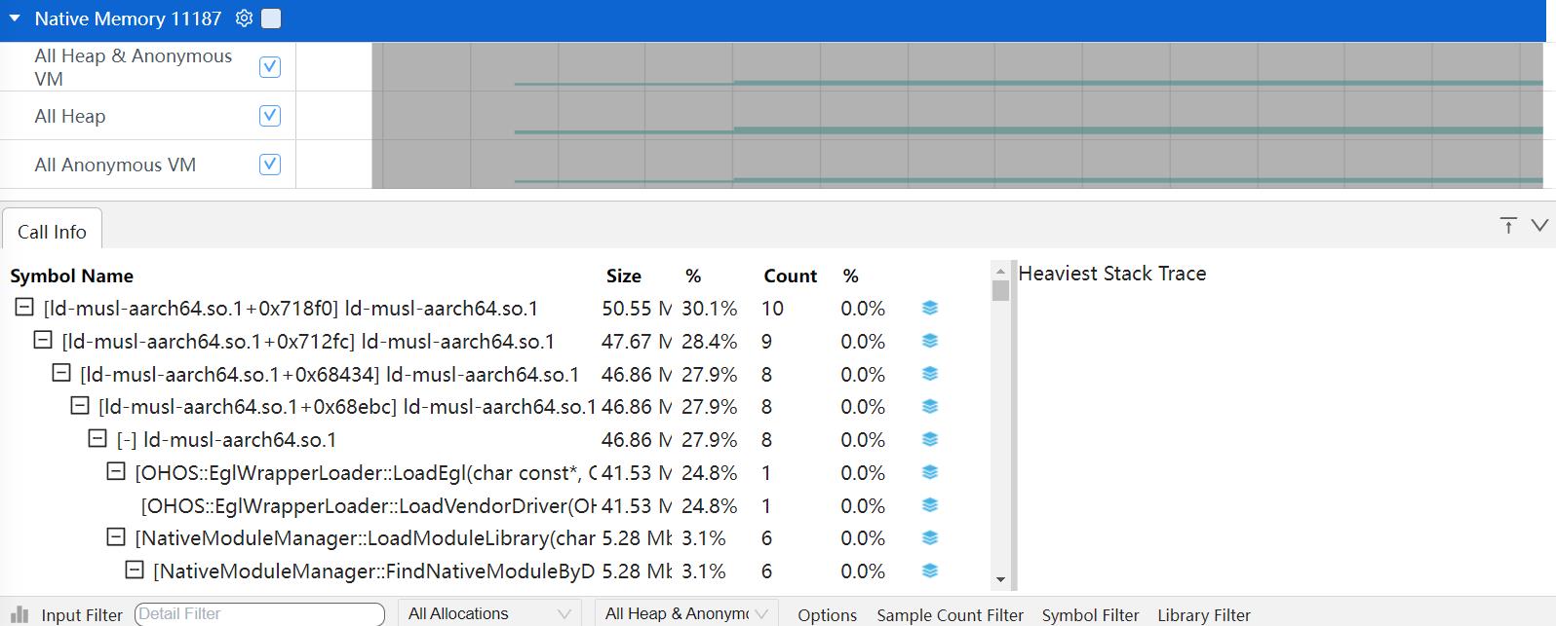This screenshot has width=1556, height=626.
Task: Click stack icon for LoadModuleLibrary row
Action: coord(929,538)
